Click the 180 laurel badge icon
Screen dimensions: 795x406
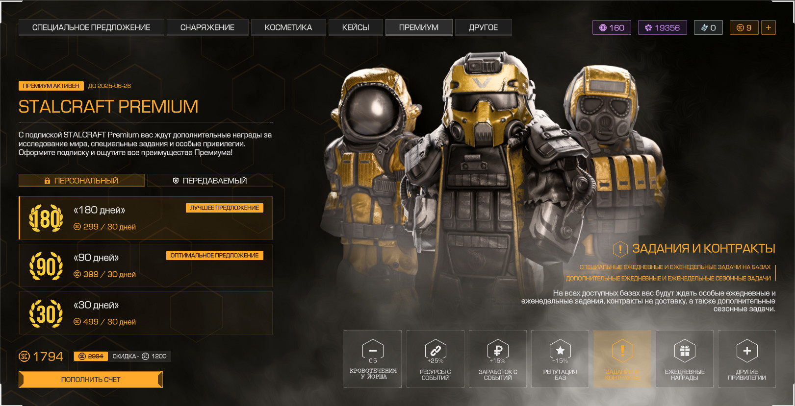click(x=46, y=218)
